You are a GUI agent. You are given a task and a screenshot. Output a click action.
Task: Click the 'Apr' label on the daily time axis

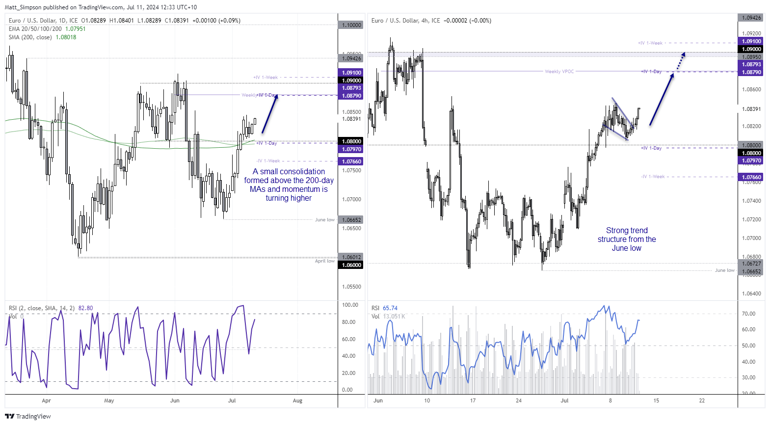point(46,400)
